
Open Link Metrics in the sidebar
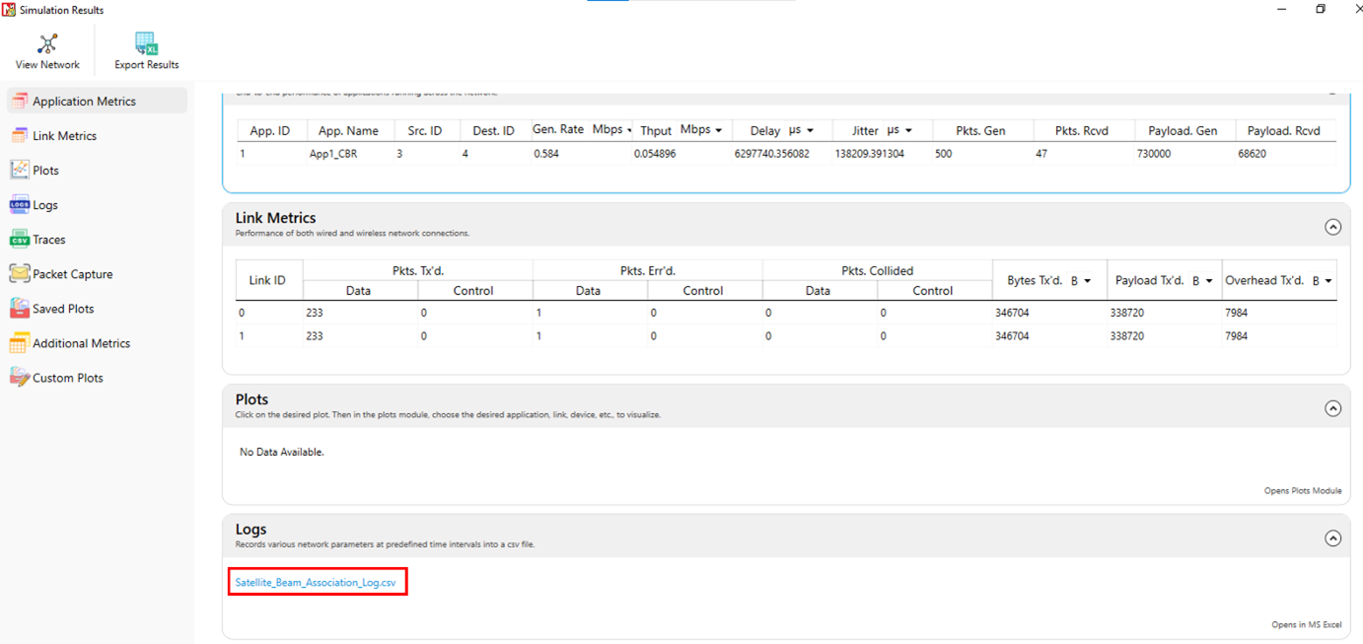pyautogui.click(x=64, y=136)
